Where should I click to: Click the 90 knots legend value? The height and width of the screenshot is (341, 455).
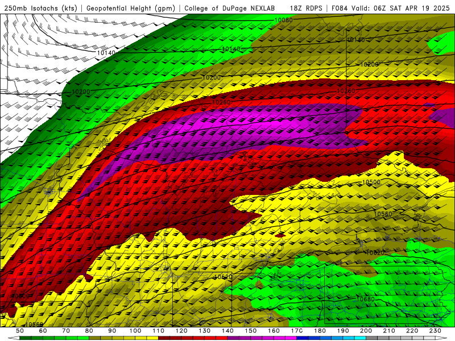tap(112, 331)
